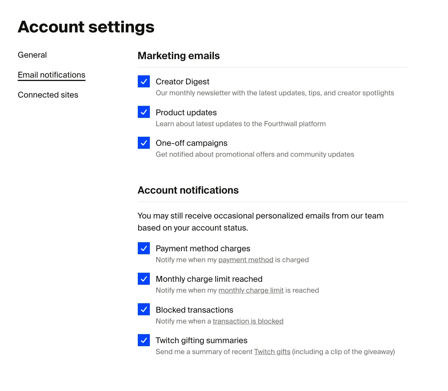Viewport: 448px width, 391px height.
Task: Click the Product updates label text
Action: point(186,112)
